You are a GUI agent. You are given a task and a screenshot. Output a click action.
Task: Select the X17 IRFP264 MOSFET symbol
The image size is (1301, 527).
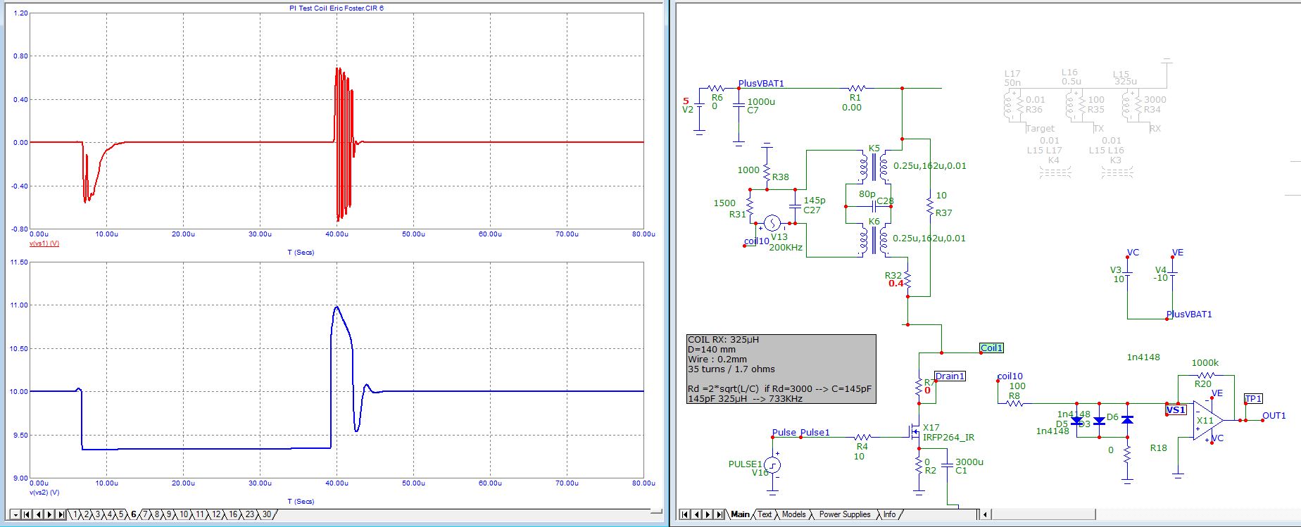click(x=912, y=433)
